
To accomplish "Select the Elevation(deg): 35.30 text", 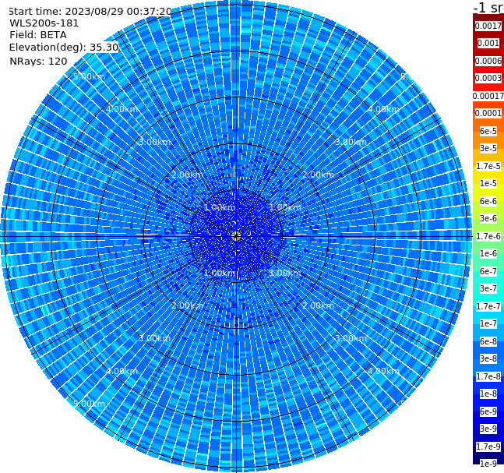I will coord(64,48).
